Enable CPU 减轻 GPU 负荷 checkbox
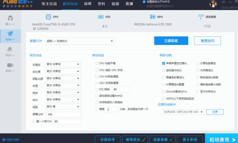 [97, 70]
